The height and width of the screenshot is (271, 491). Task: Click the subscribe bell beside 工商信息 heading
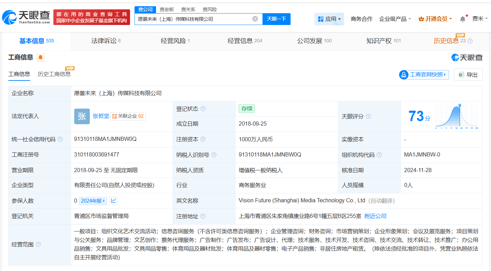click(41, 58)
